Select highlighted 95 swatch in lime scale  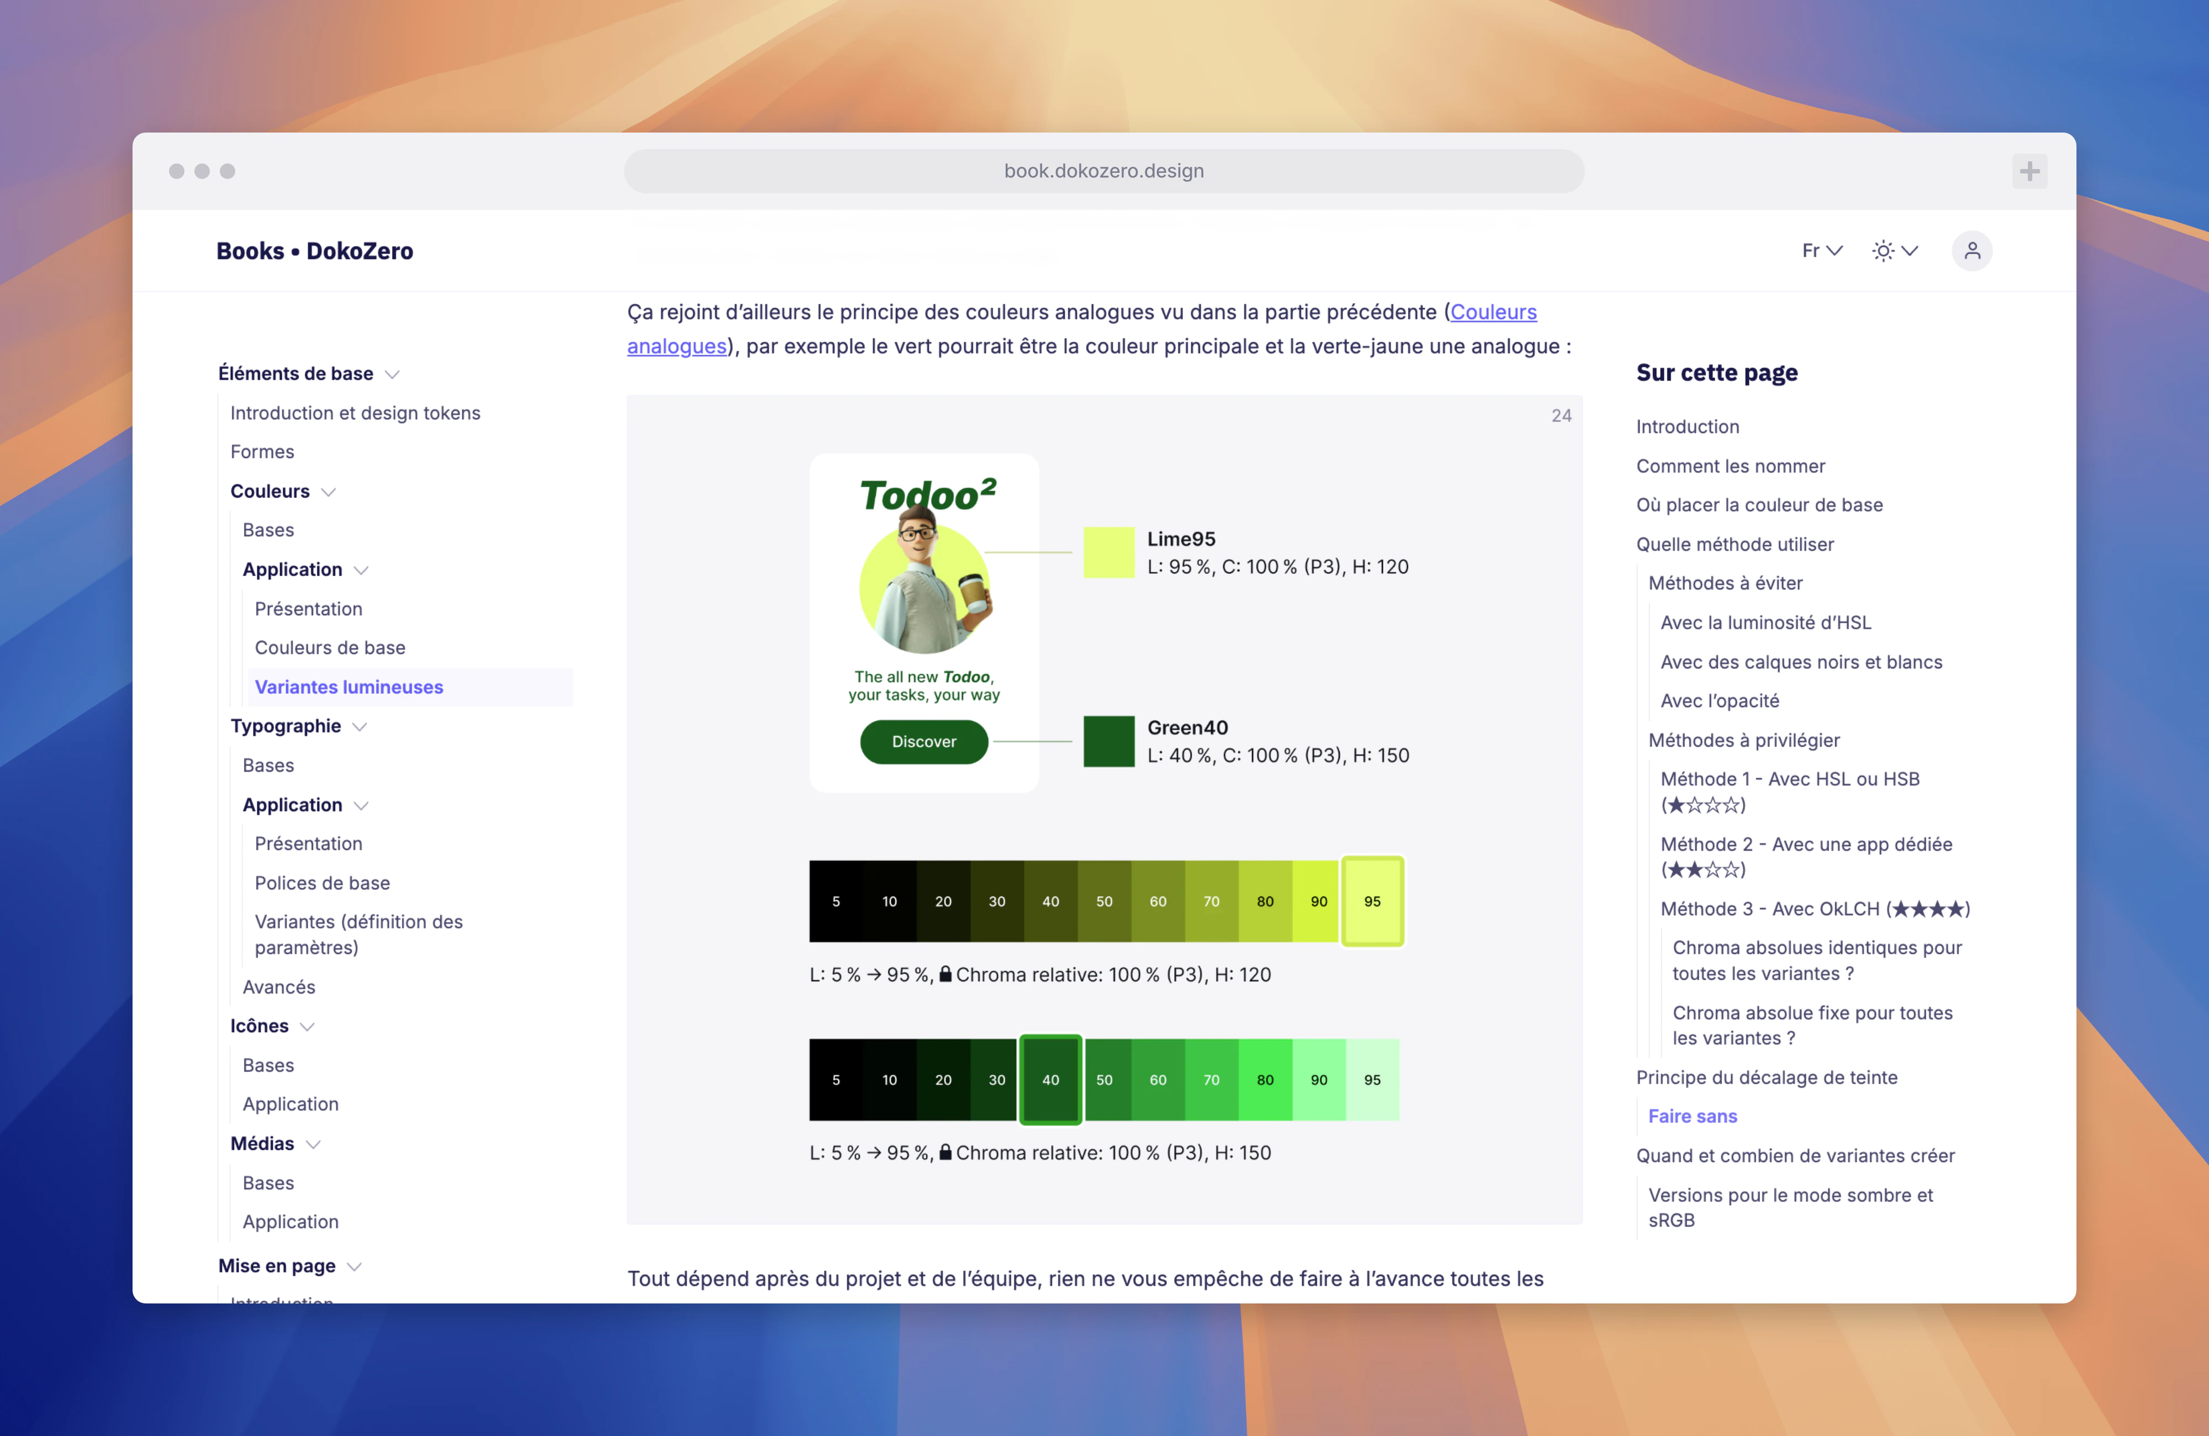pyautogui.click(x=1372, y=901)
